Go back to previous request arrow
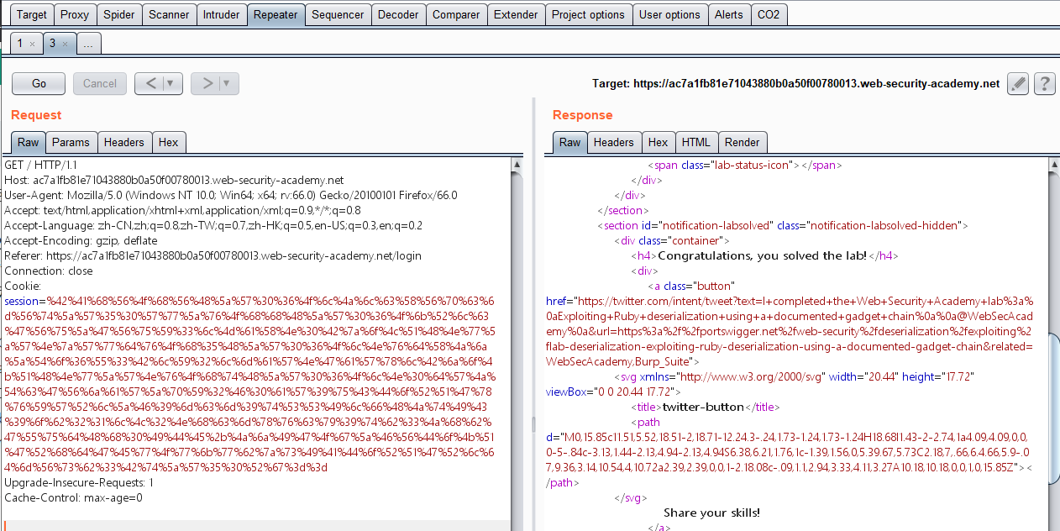Image resolution: width=1060 pixels, height=531 pixels. (150, 83)
